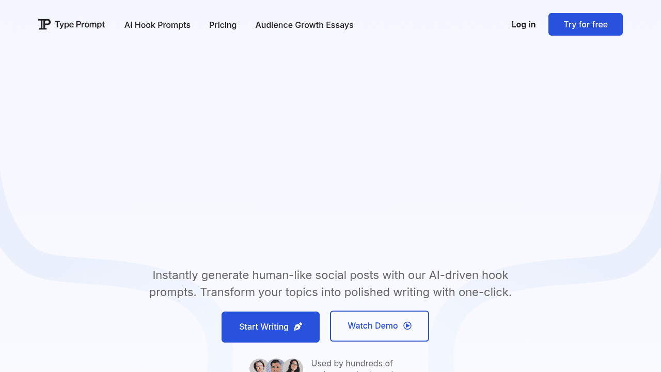Click the 'Used by hundreds of' caption
The width and height of the screenshot is (661, 372).
352,363
